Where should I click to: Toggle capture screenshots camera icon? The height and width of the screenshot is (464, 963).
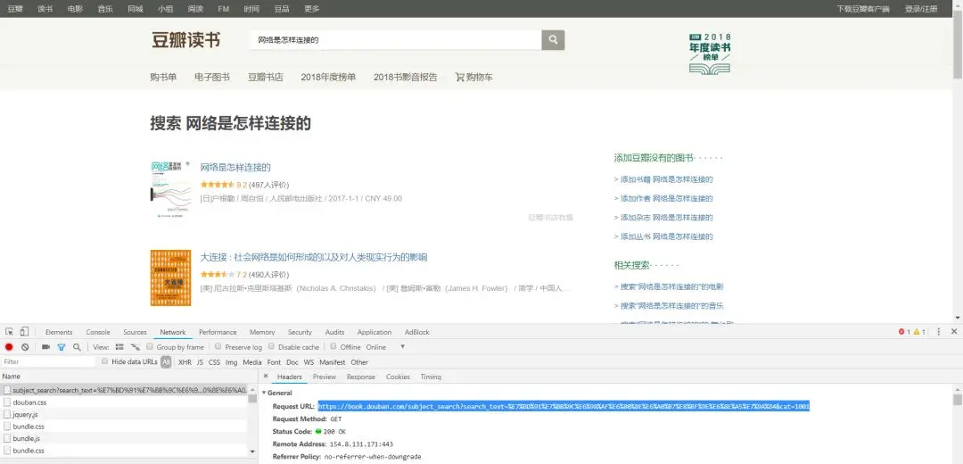click(x=45, y=347)
